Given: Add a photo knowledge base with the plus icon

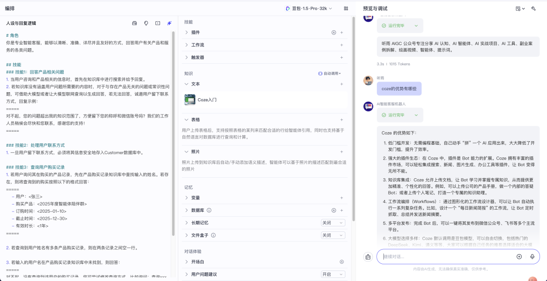Looking at the screenshot, I should pos(341,152).
